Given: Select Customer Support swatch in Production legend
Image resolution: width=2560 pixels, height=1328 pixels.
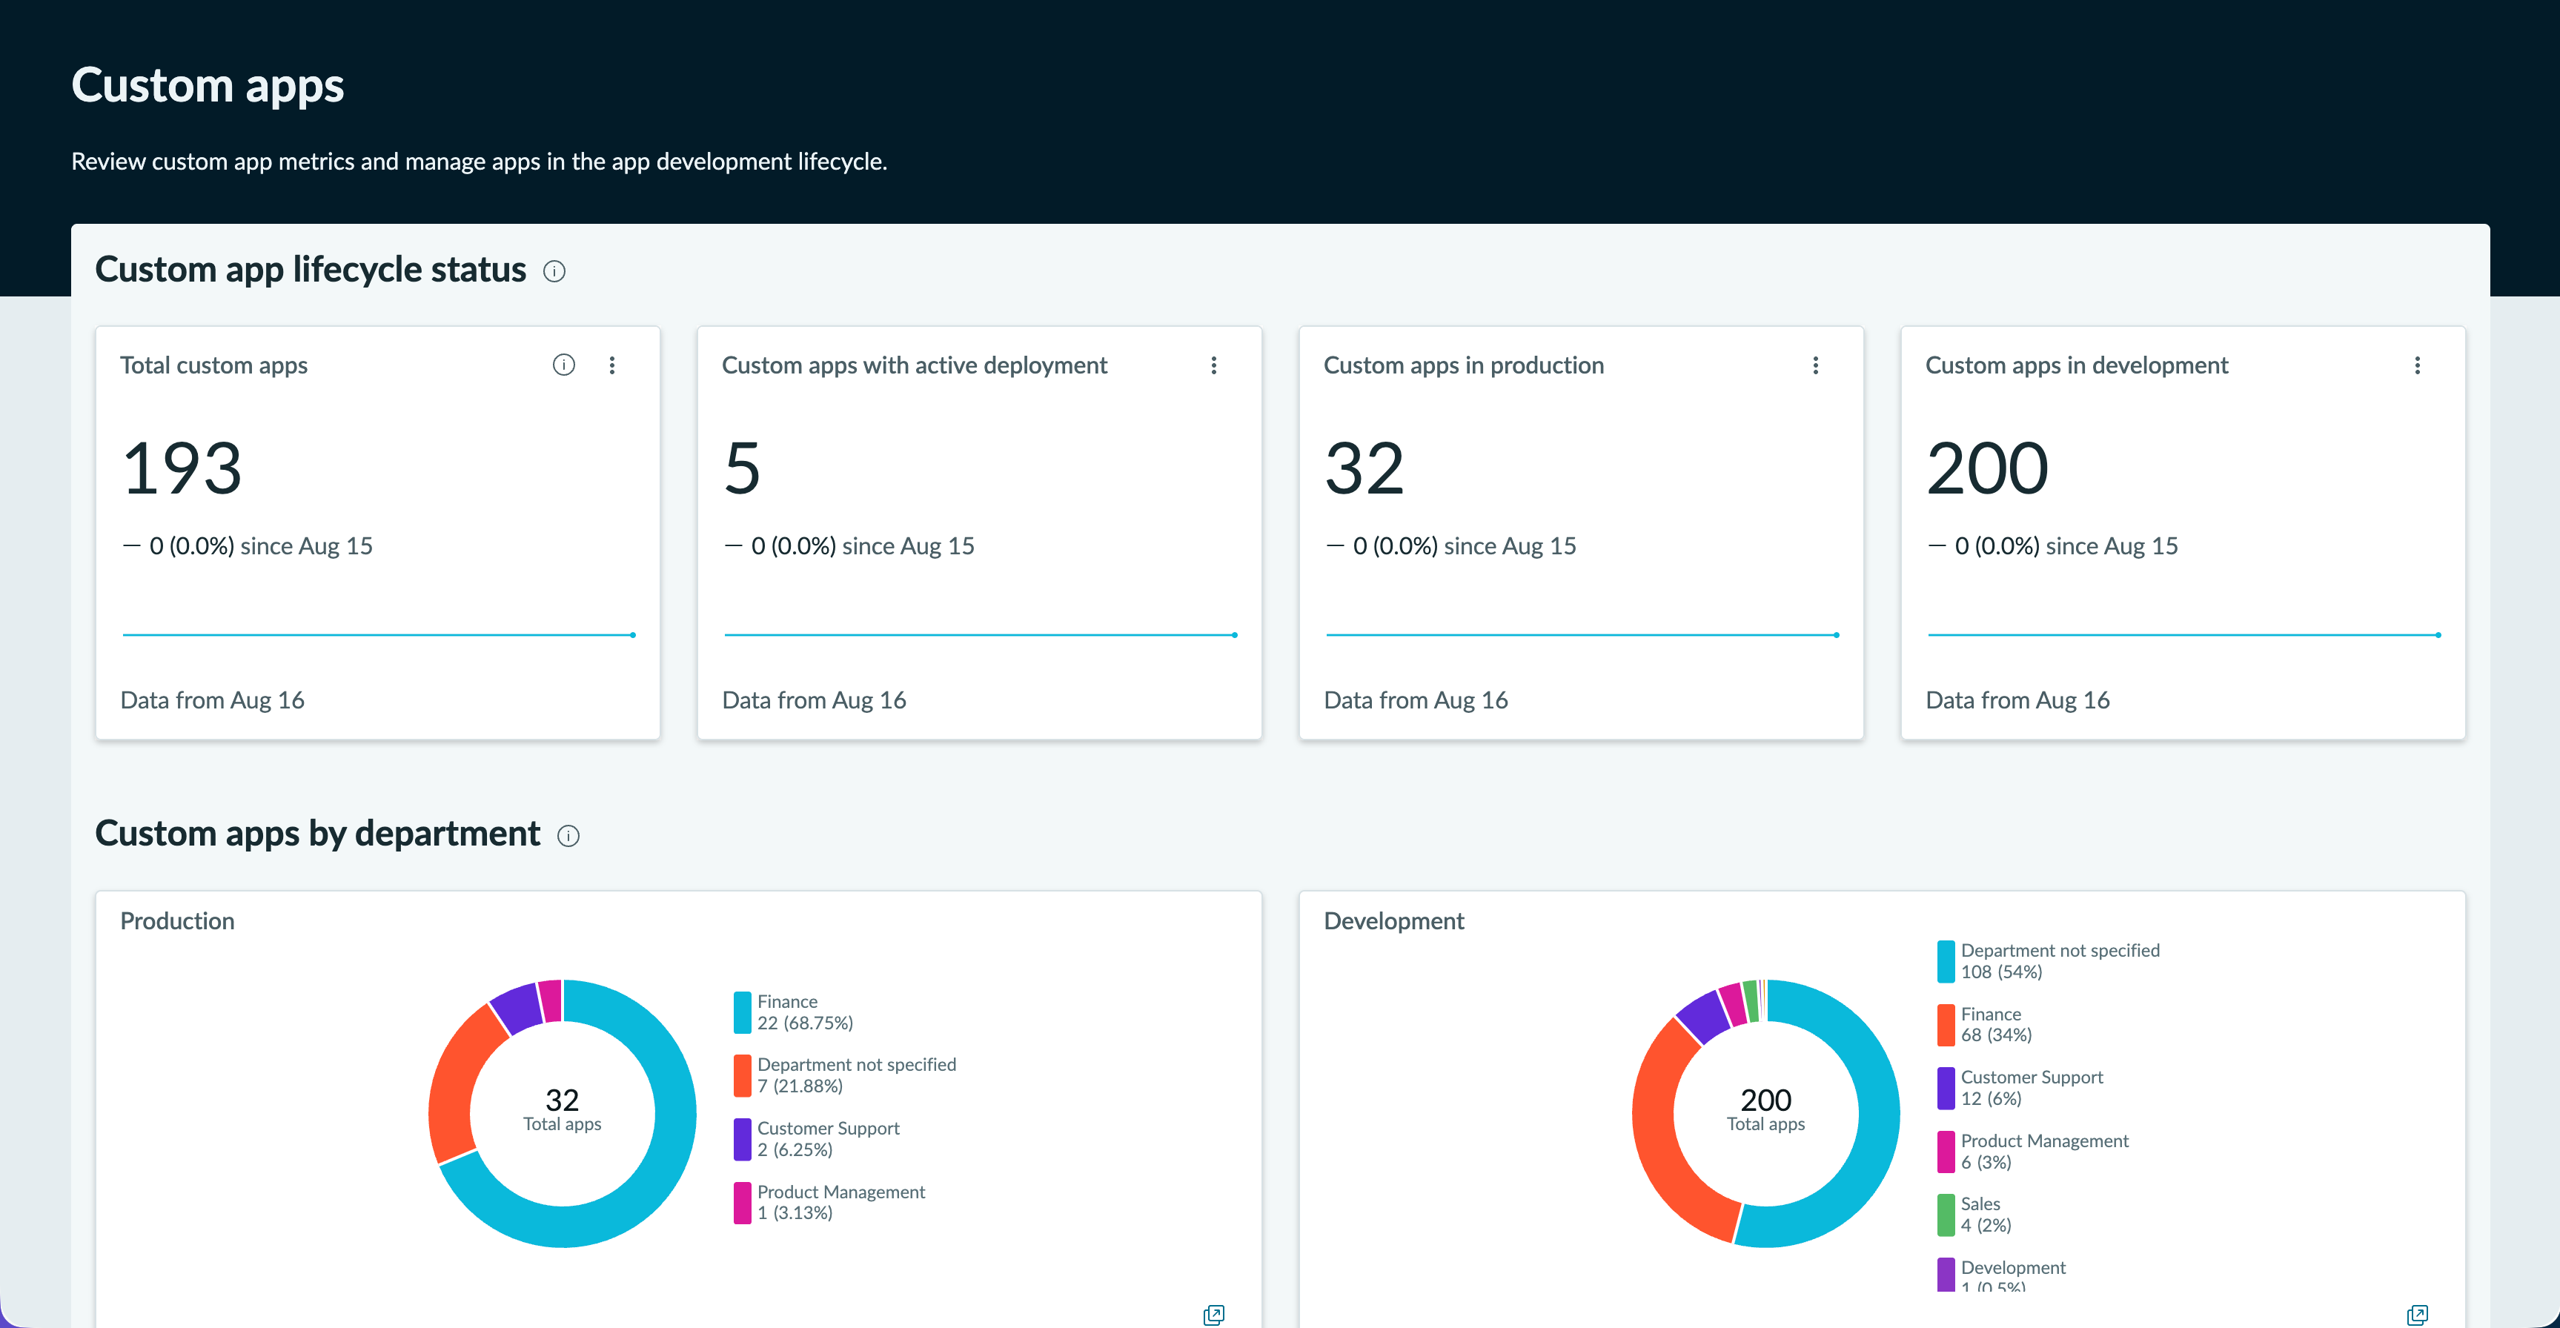Looking at the screenshot, I should pyautogui.click(x=743, y=1139).
